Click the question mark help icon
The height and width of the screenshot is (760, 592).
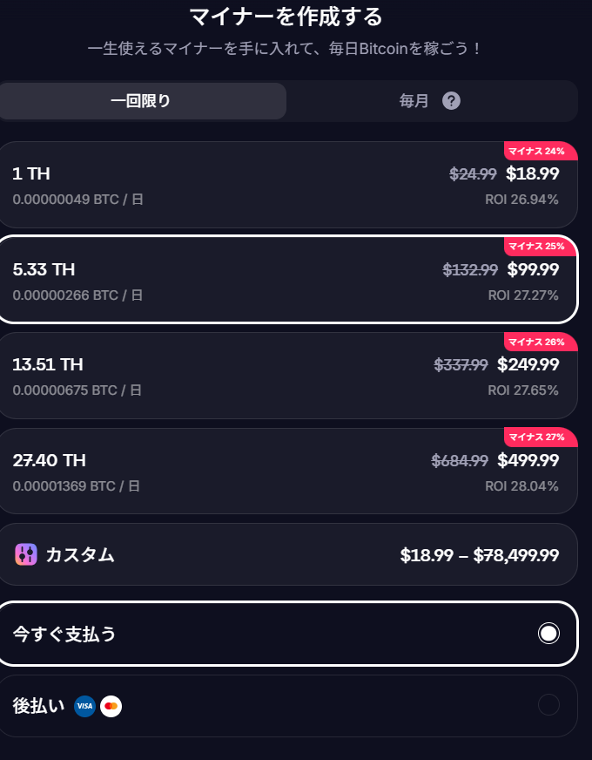(x=451, y=101)
